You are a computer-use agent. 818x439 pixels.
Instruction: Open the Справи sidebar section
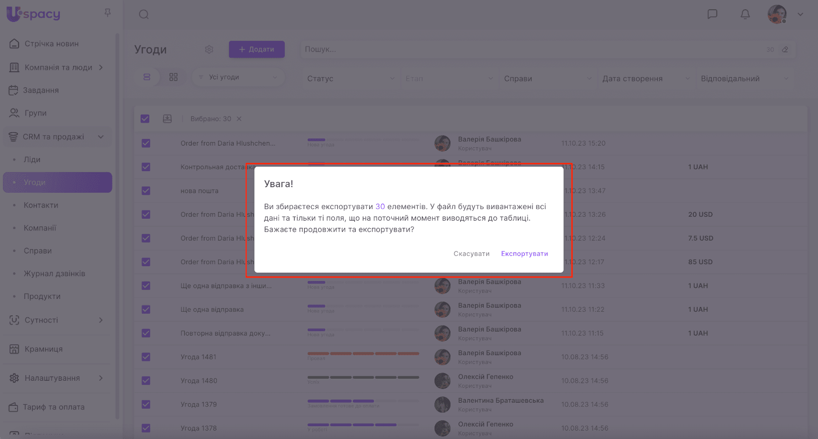tap(38, 251)
